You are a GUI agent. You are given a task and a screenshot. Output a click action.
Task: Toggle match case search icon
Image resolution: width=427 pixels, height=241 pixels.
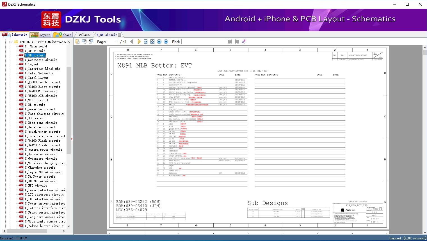coord(244,42)
